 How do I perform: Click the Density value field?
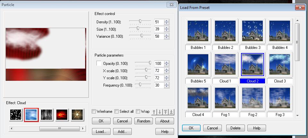pyautogui.click(x=159, y=22)
